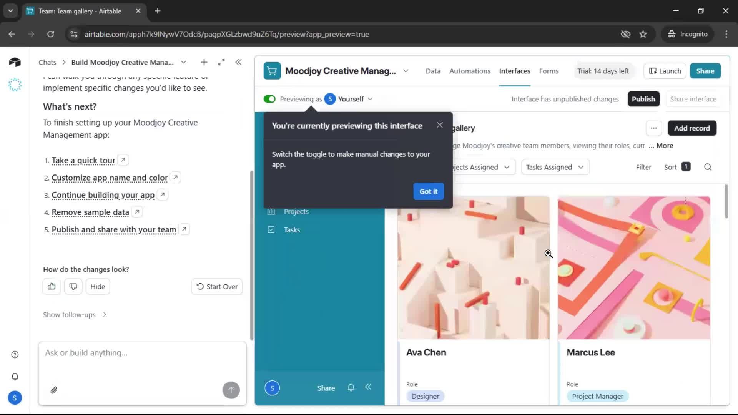Viewport: 738px width, 415px height.
Task: Open Sort options with 1 badge
Action: tap(677, 167)
